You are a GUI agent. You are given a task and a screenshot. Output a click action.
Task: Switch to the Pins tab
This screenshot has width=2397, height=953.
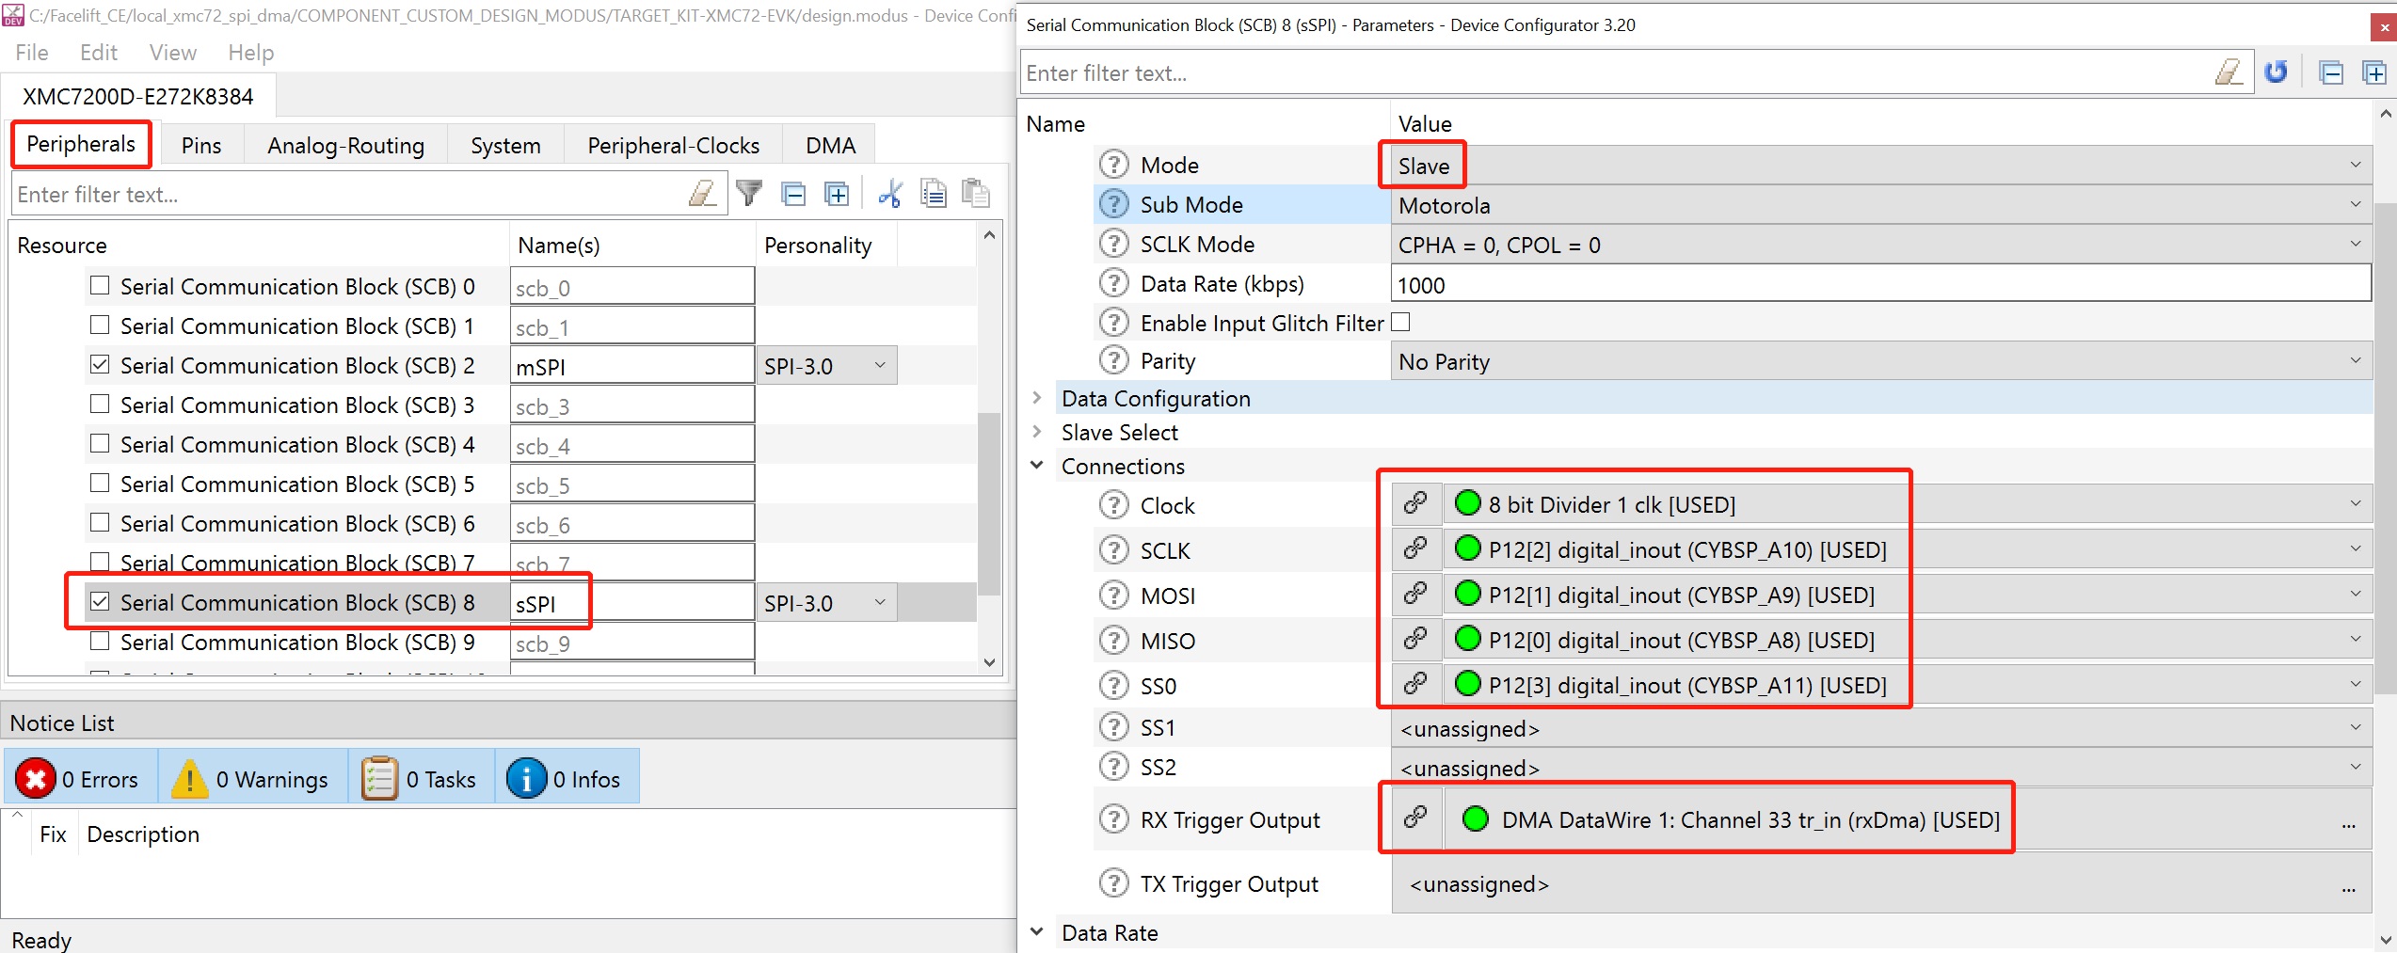(201, 145)
